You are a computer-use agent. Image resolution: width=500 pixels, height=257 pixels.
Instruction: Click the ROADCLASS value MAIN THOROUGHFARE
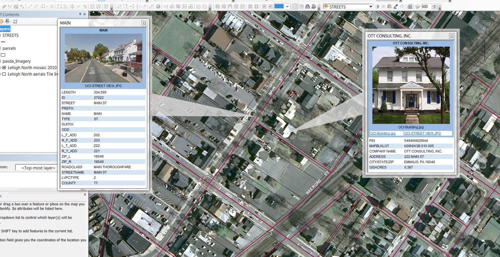pyautogui.click(x=112, y=167)
